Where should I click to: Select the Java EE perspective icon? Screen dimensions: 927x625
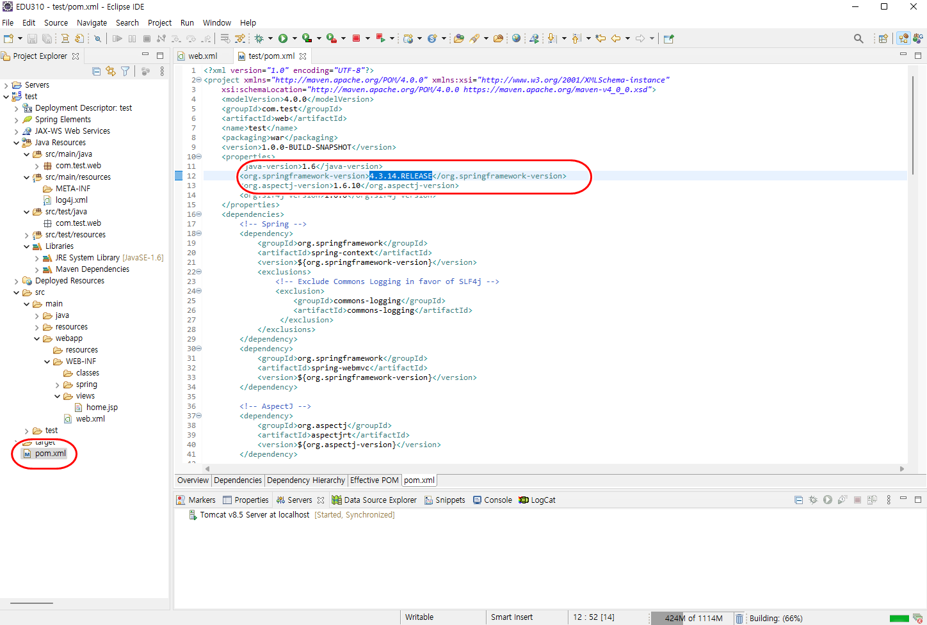pos(903,38)
